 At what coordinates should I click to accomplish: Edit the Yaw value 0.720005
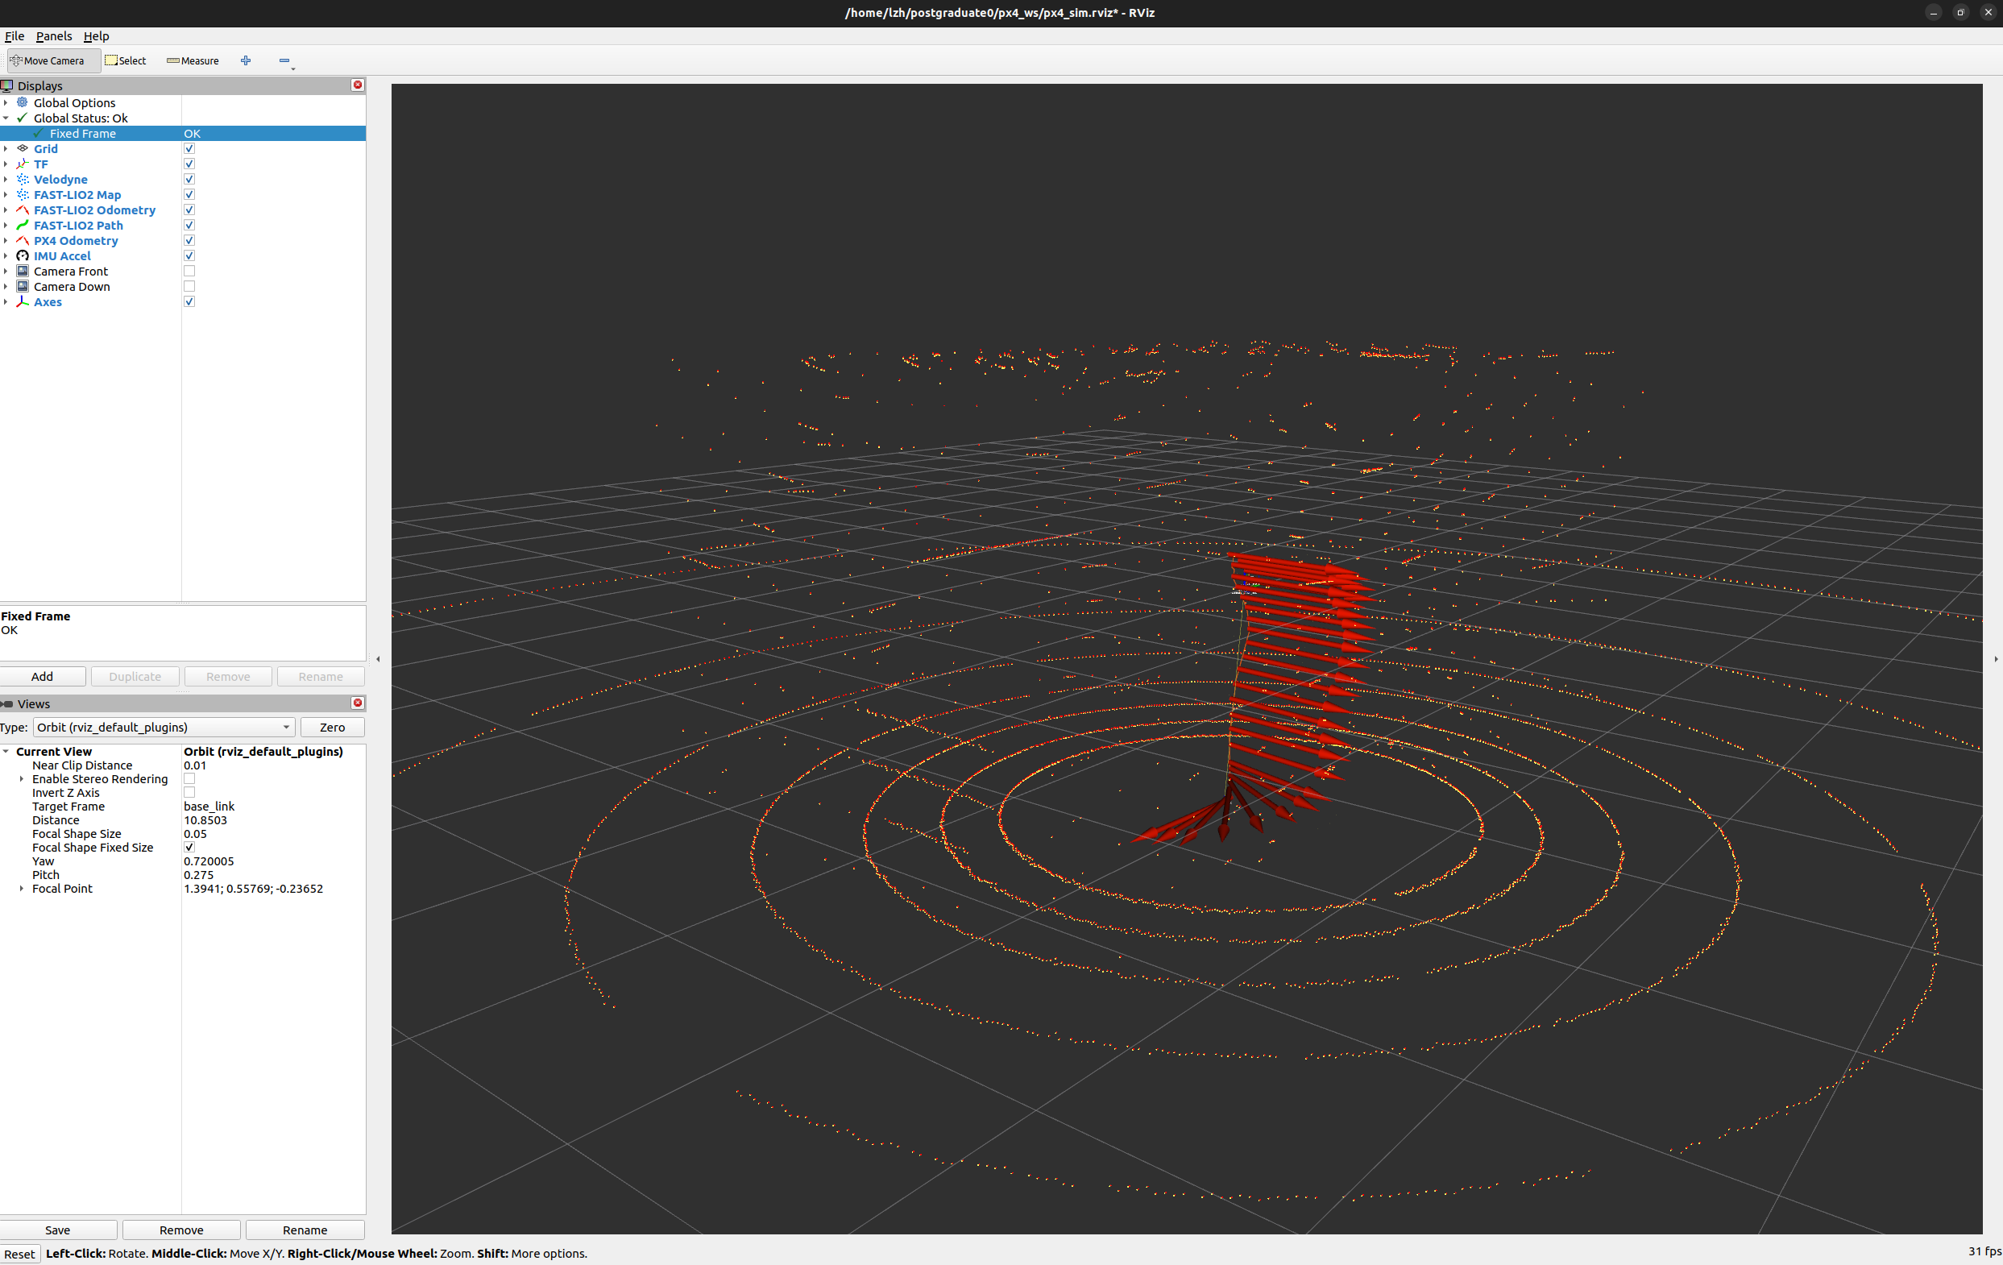[273, 861]
